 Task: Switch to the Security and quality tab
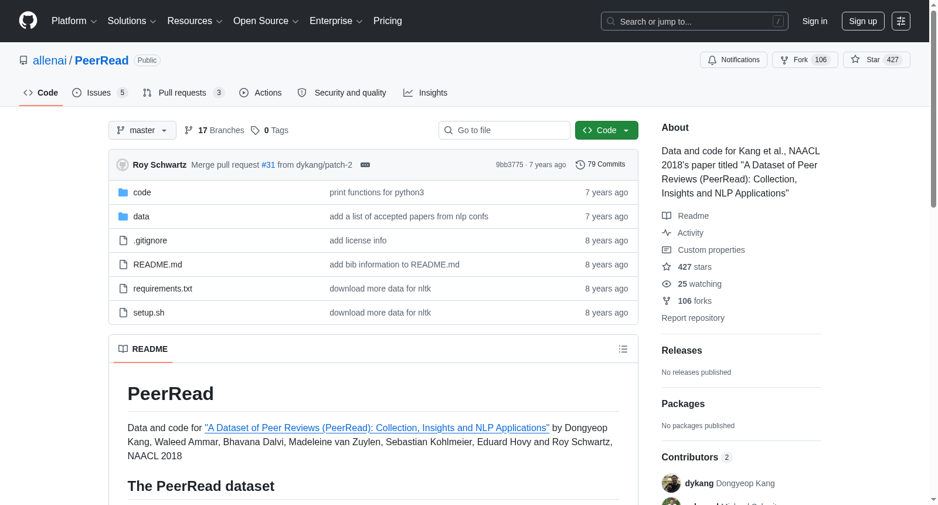342,93
